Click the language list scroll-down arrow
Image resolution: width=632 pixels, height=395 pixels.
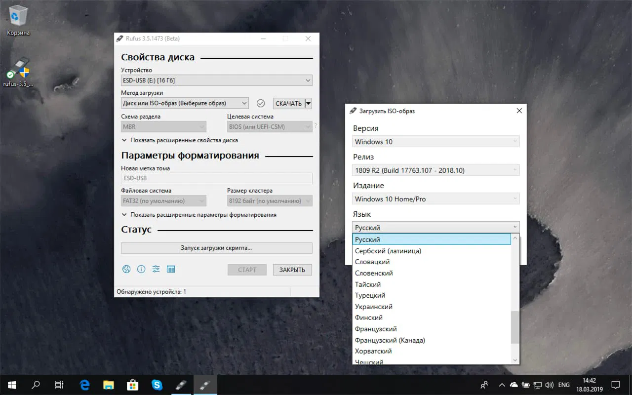[x=515, y=360]
